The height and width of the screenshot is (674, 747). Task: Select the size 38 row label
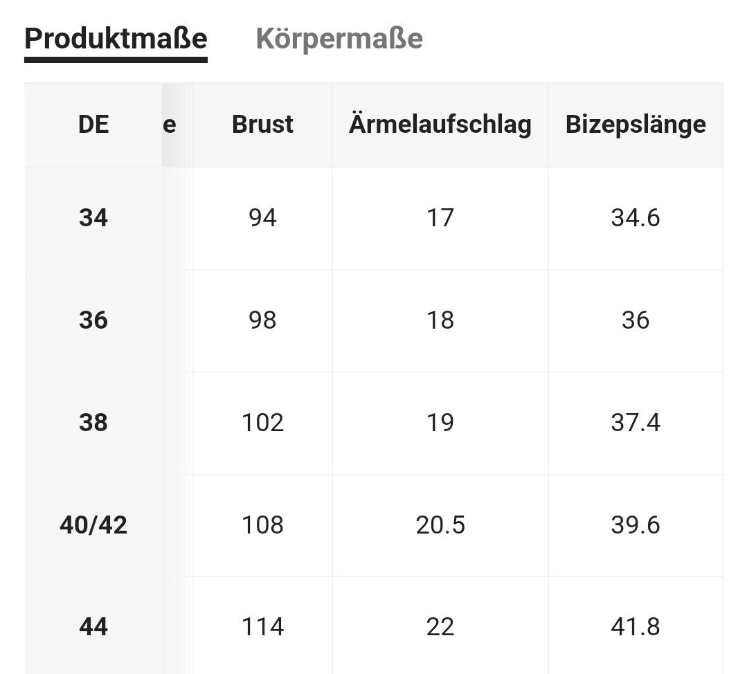click(93, 423)
